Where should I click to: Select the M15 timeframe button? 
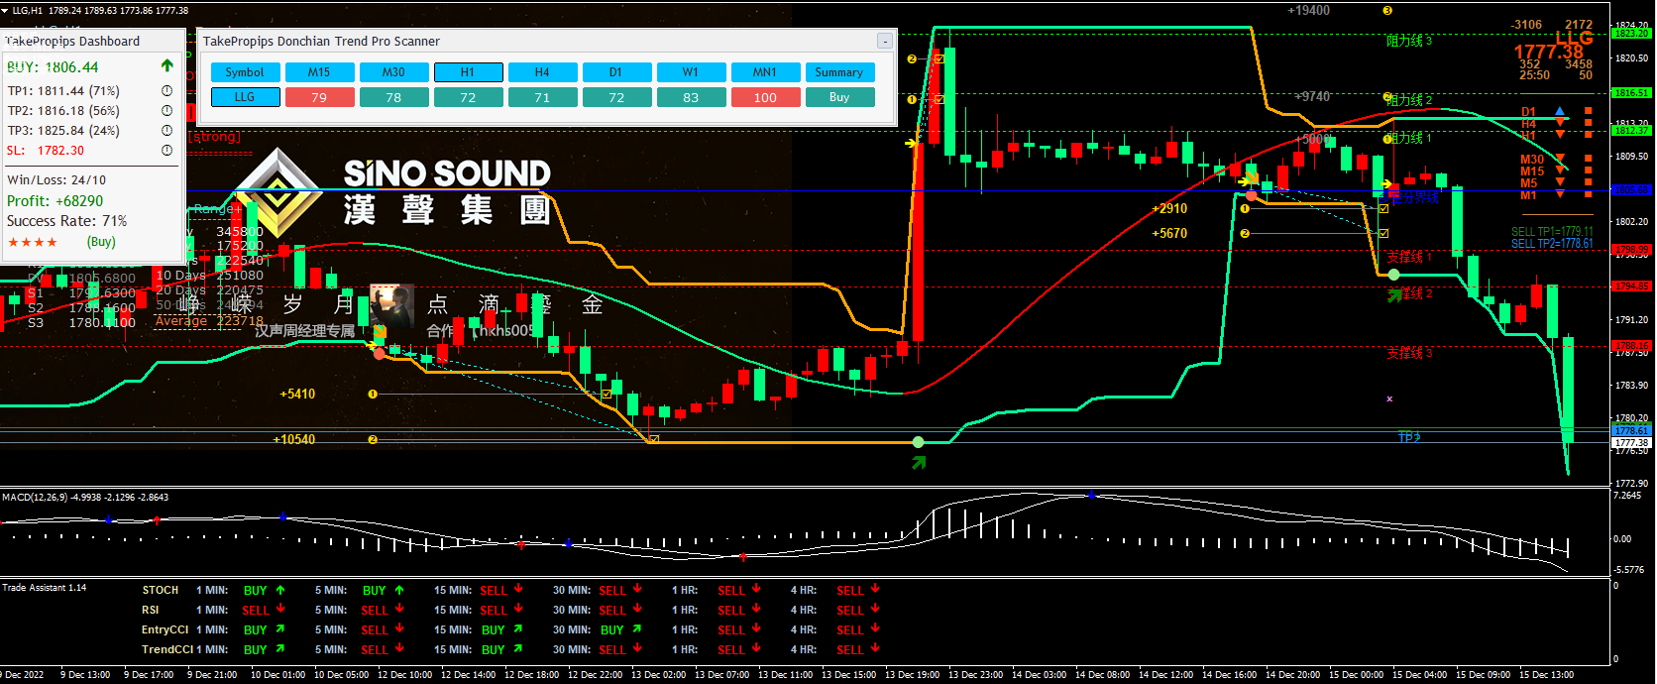point(319,72)
